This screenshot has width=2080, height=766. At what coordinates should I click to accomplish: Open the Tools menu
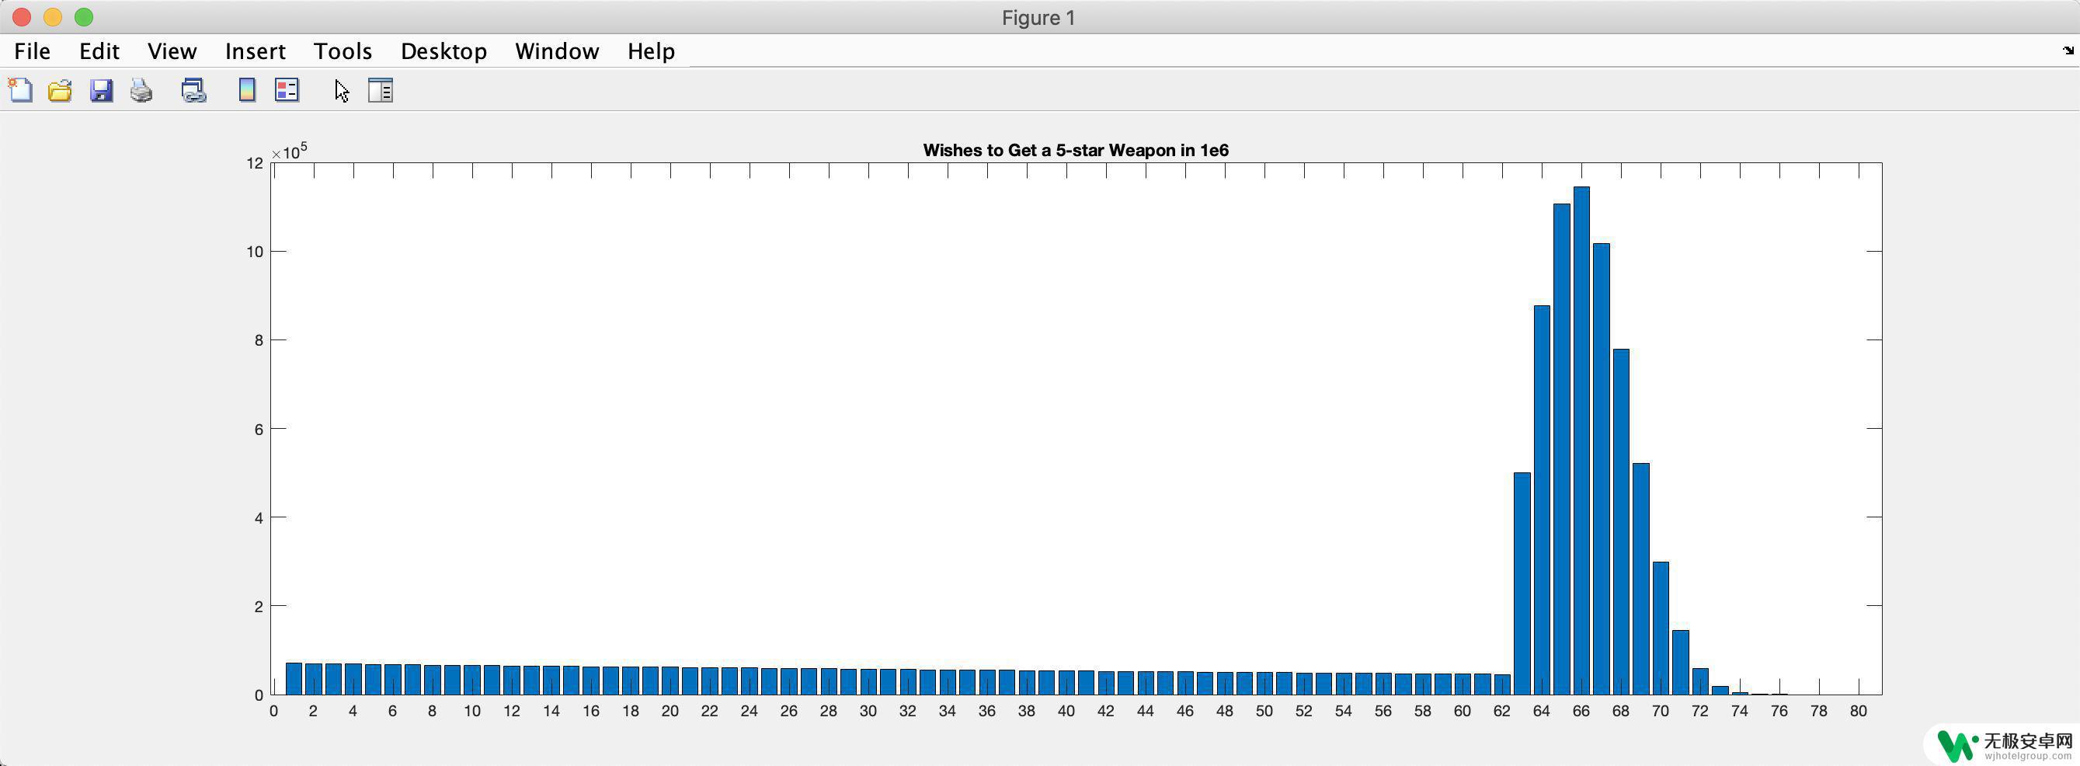[x=343, y=51]
